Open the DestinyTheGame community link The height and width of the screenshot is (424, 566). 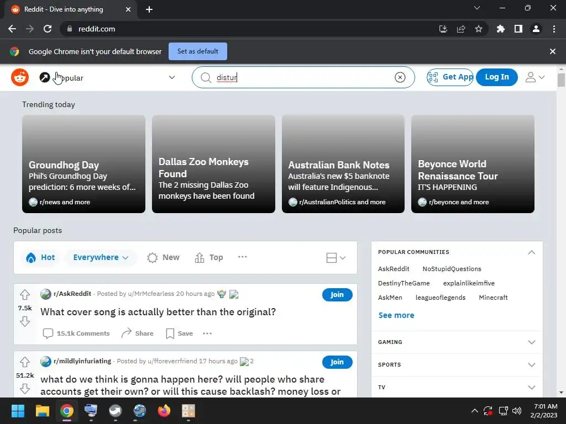tap(403, 283)
